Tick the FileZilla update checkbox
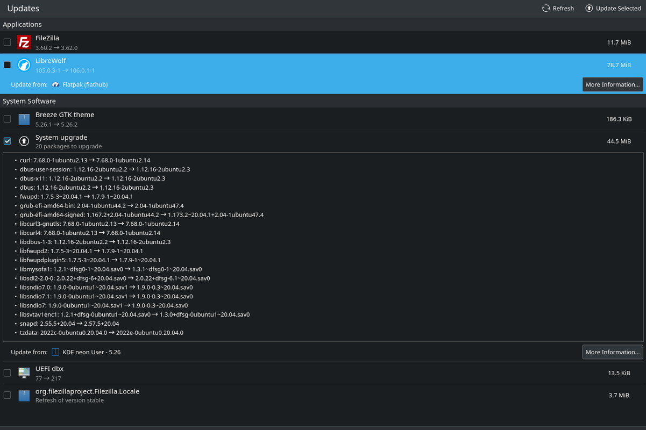 point(7,42)
